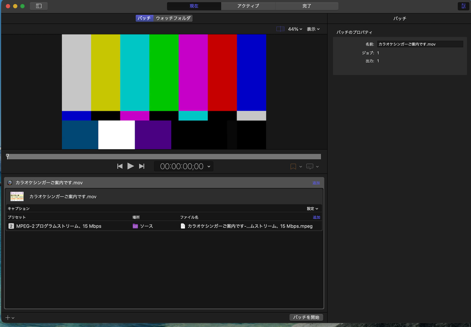The image size is (471, 327).
Task: Click the バッチを開始 button
Action: click(306, 317)
